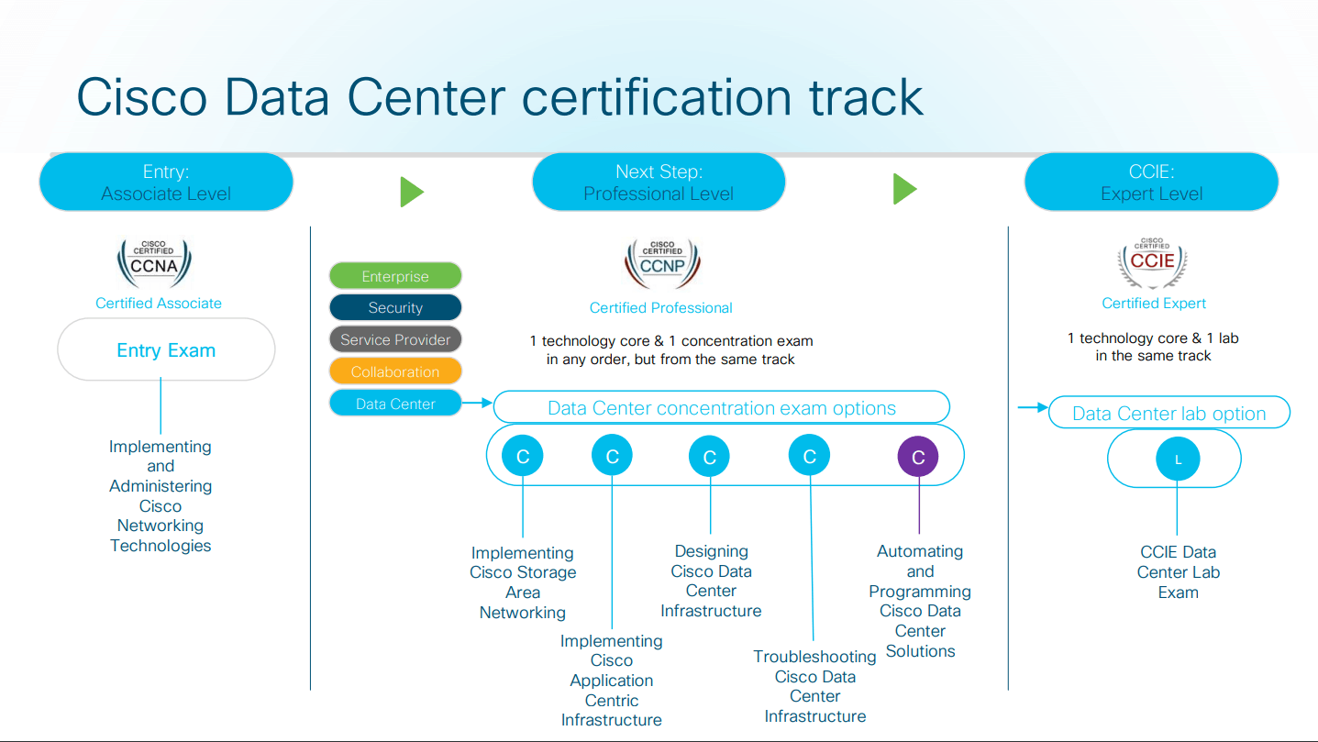1318x742 pixels.
Task: Click the Cisco Data Center certification track title
Action: (x=500, y=96)
